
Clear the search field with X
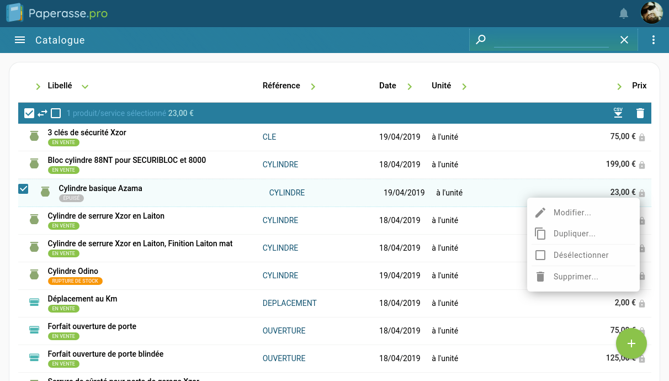click(624, 40)
